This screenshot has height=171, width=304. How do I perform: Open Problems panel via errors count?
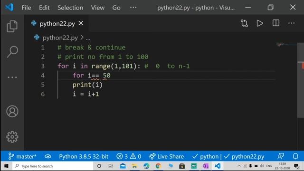[122, 156]
